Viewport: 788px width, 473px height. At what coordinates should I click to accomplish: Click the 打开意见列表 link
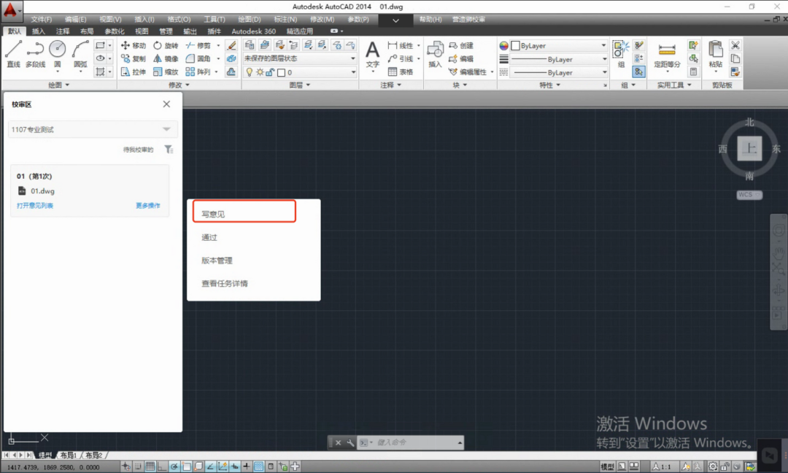click(x=35, y=206)
